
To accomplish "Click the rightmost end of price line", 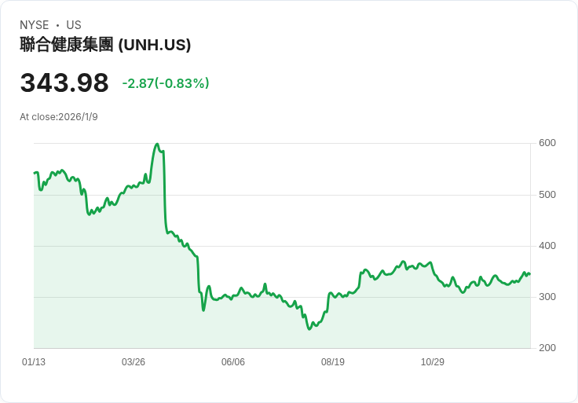I will (x=529, y=273).
